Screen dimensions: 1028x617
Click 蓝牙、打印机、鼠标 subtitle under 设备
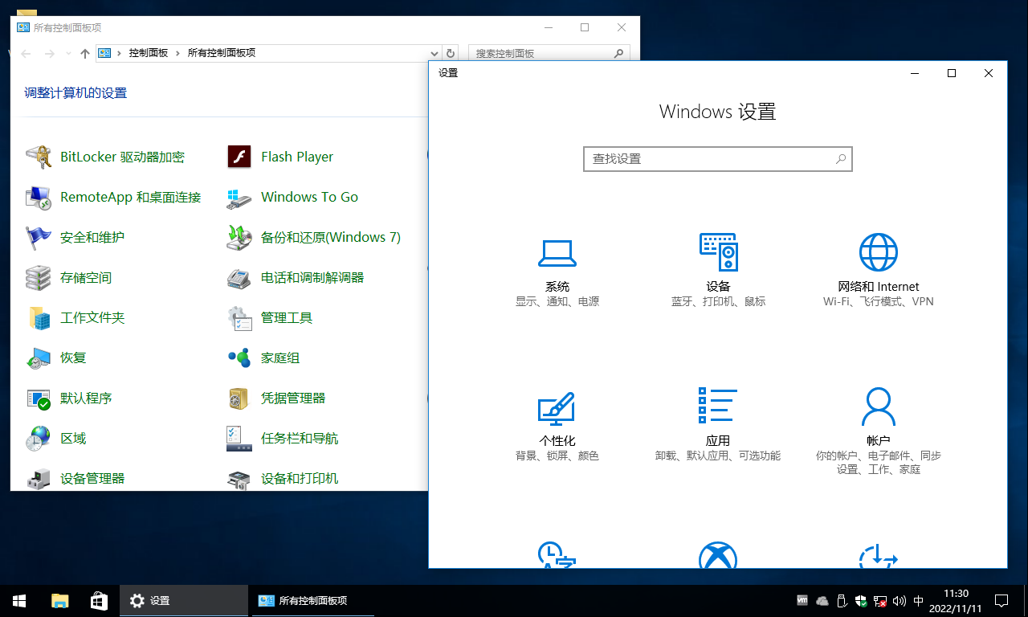(718, 302)
